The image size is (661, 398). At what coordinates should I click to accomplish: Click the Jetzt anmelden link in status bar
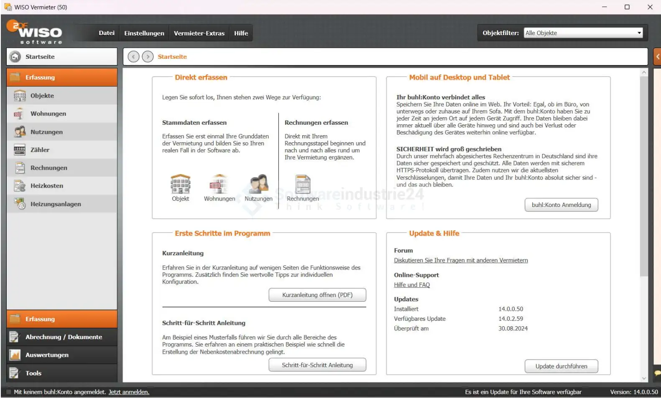(x=129, y=392)
